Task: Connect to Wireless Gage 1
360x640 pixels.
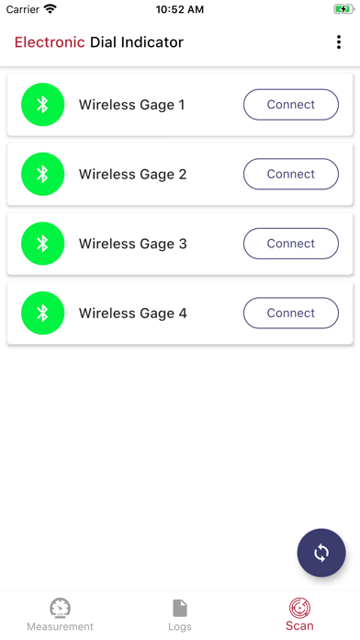Action: point(291,105)
